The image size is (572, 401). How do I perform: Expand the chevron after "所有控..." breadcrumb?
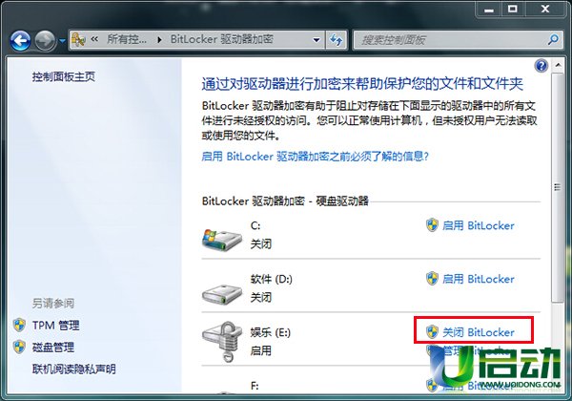159,39
